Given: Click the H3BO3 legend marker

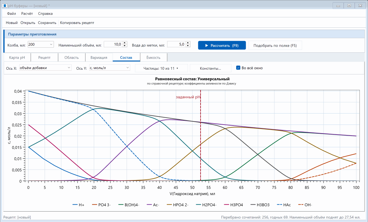Looking at the screenshot, I should 253,205.
